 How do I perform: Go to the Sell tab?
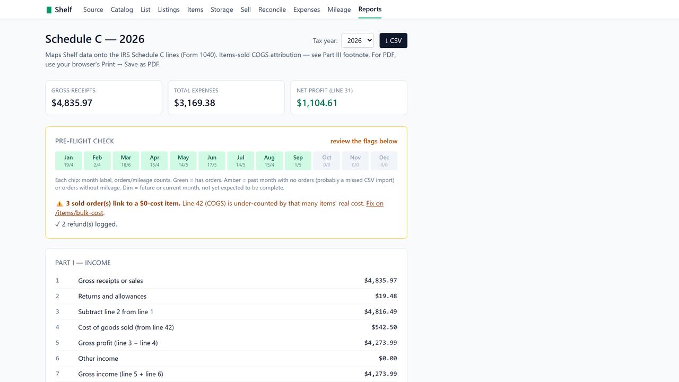click(246, 10)
